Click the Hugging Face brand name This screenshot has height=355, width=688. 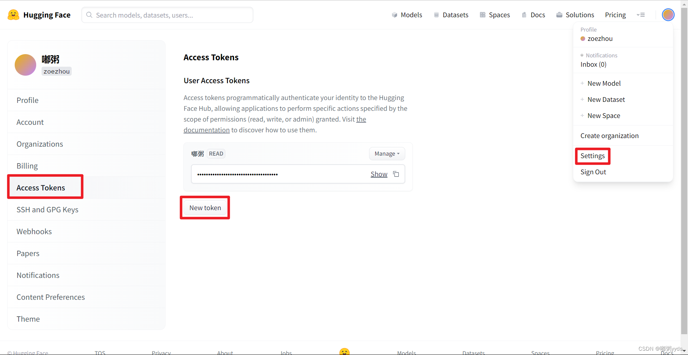[47, 15]
